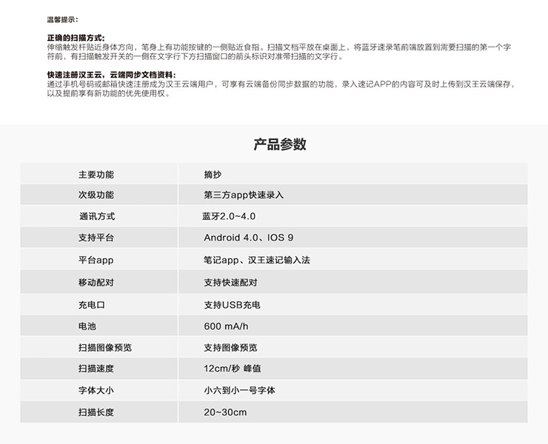Click the 支持快速配对 value cell

230,283
